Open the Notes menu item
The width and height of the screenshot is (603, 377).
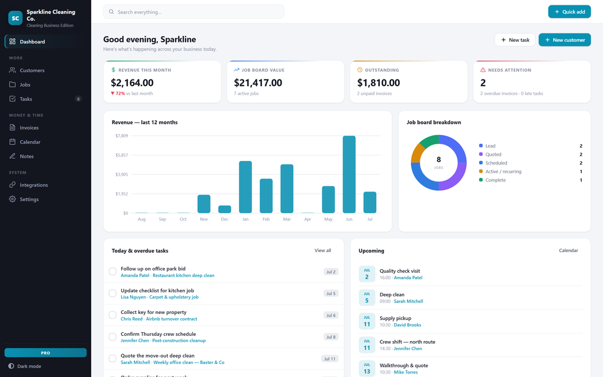tap(45, 156)
